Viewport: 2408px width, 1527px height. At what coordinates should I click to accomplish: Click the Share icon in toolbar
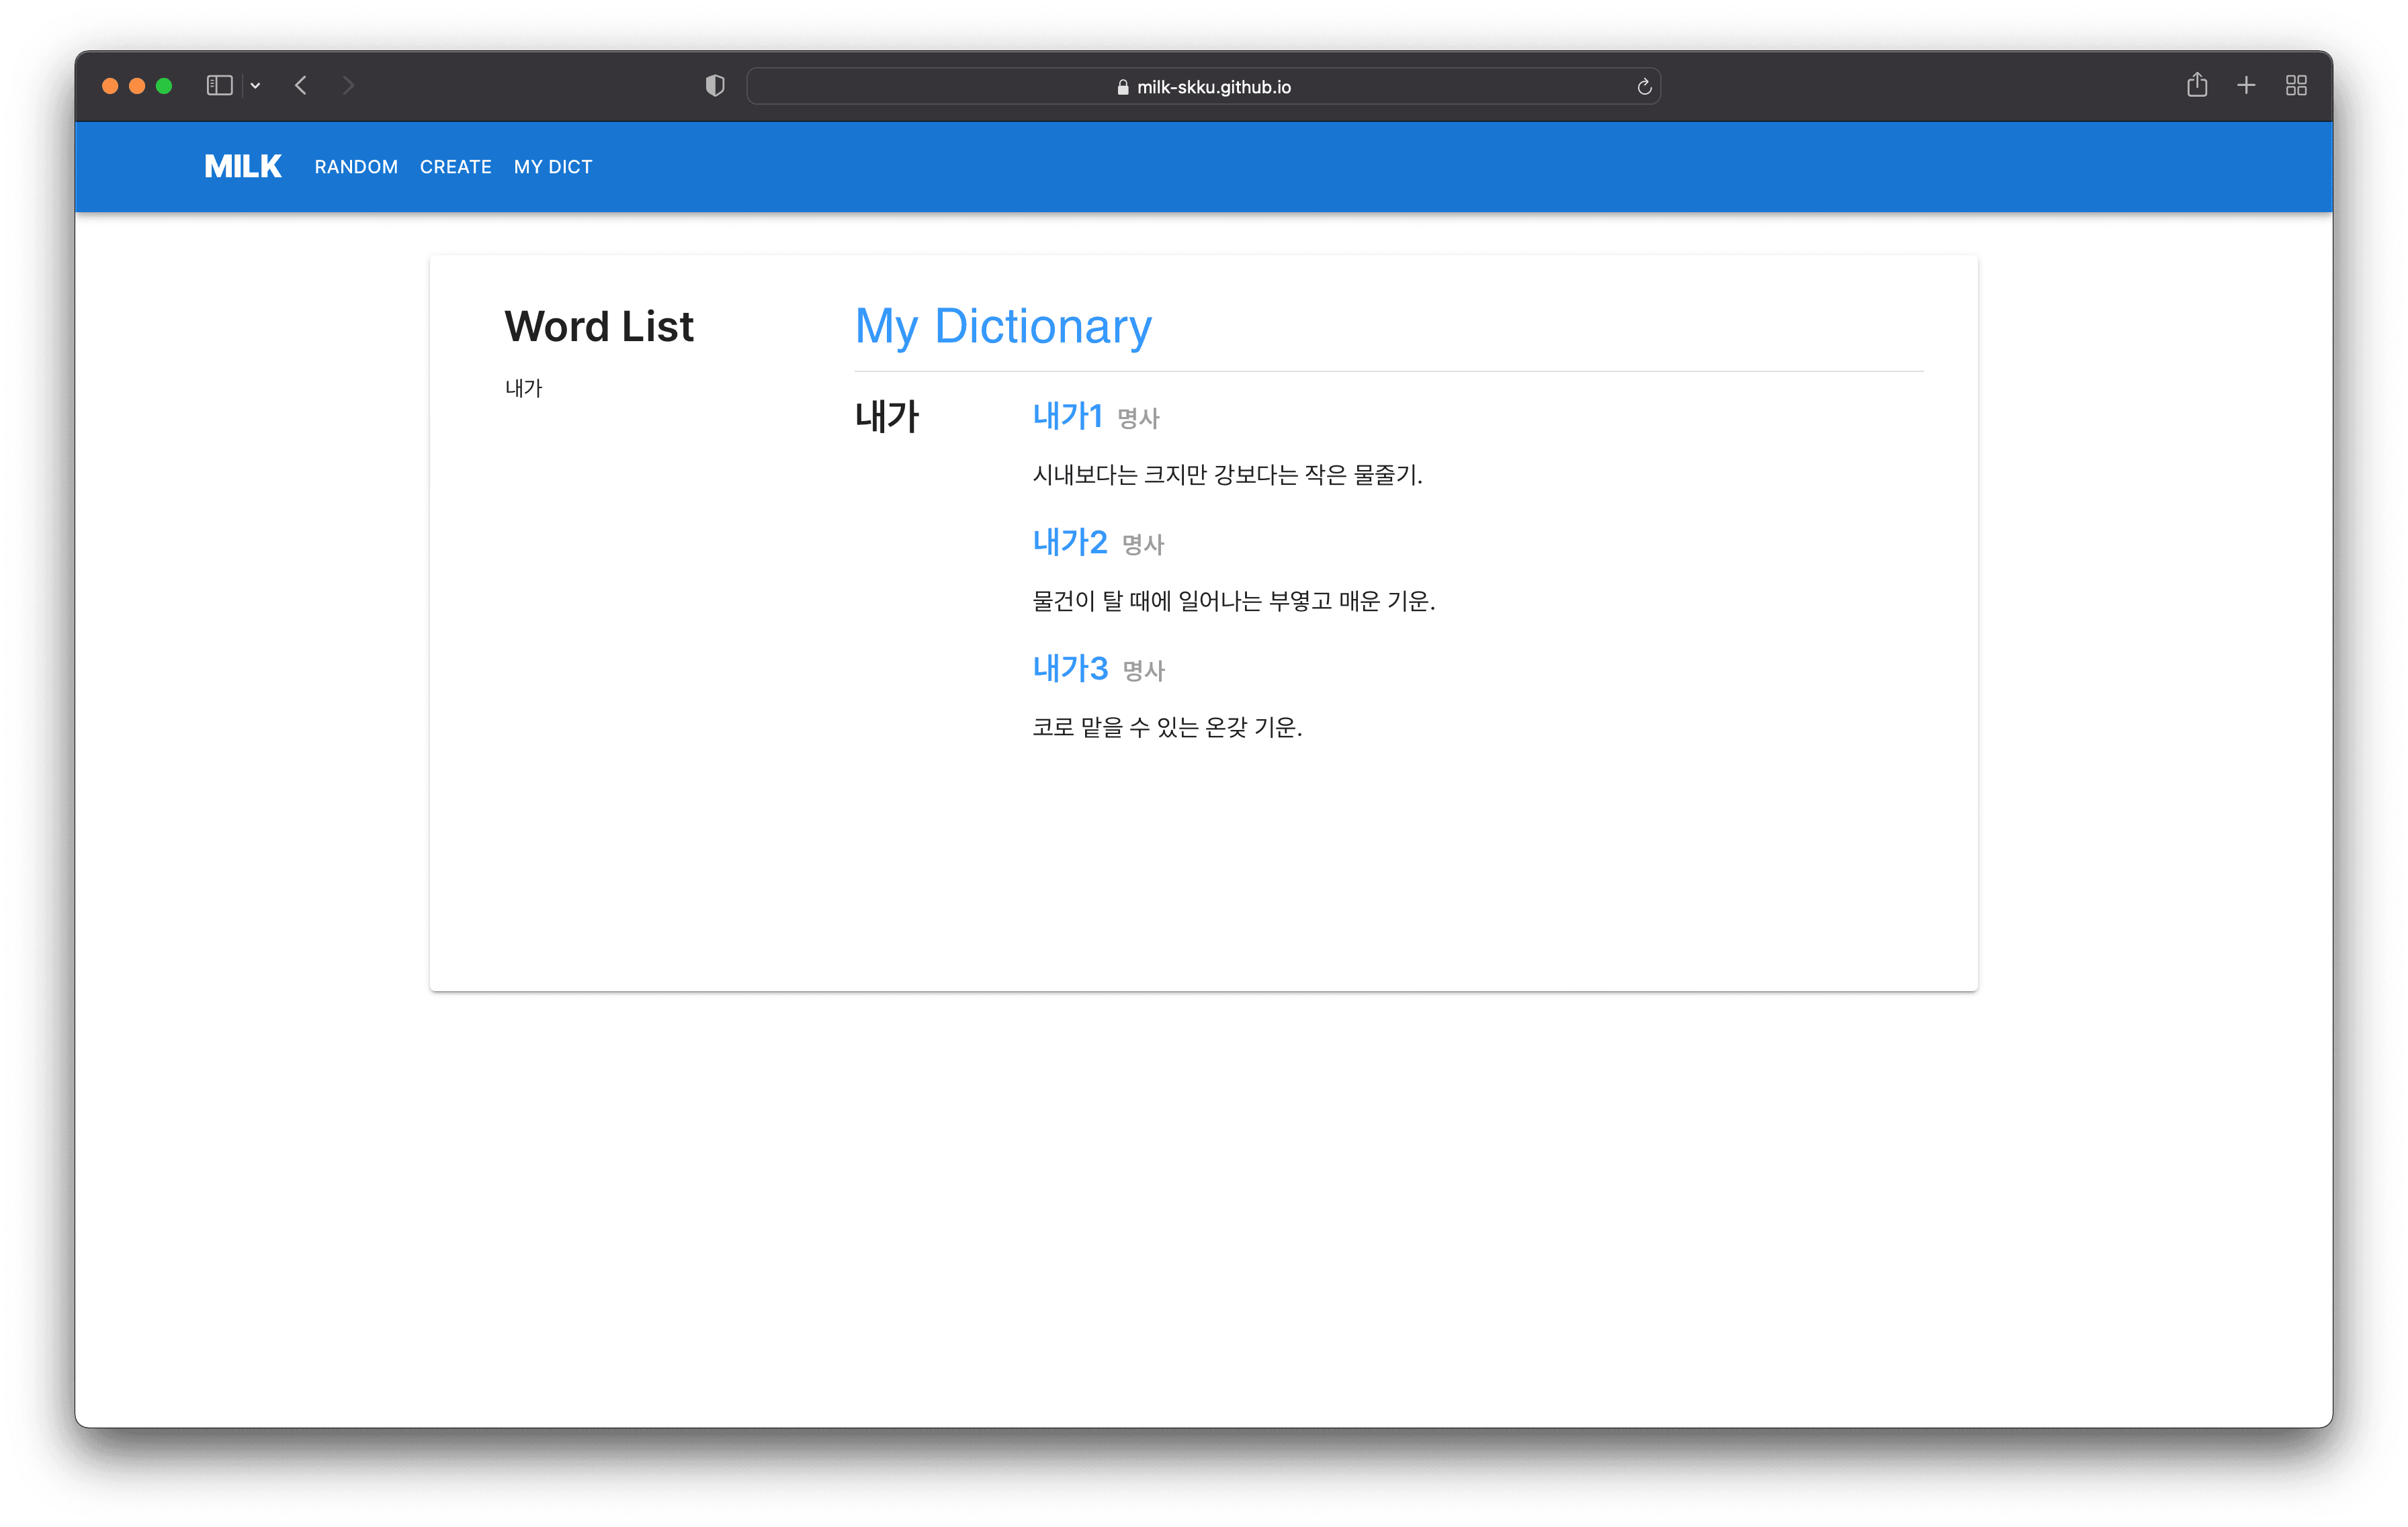(x=2196, y=86)
